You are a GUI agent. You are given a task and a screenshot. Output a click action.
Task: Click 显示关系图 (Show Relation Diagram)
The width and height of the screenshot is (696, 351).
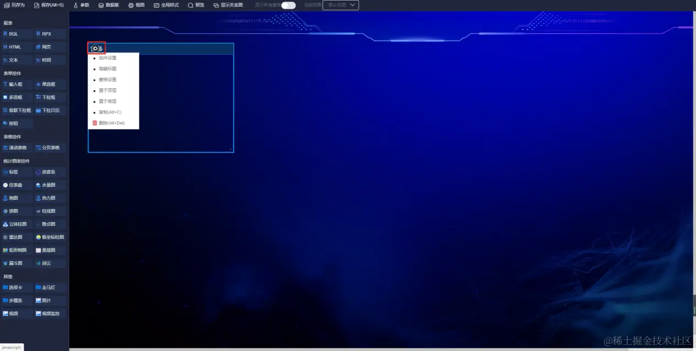228,5
